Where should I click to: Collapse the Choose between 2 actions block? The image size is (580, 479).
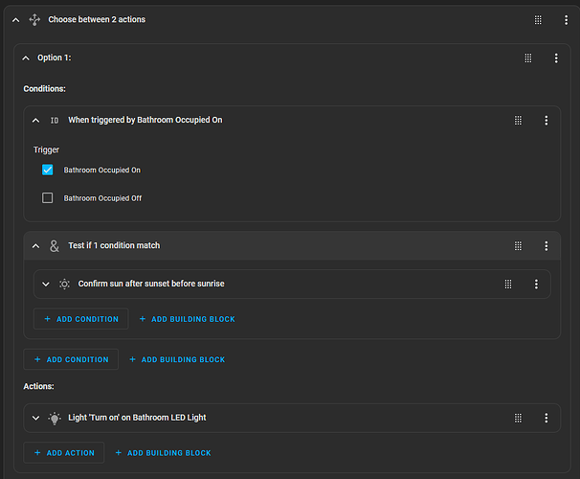pyautogui.click(x=15, y=19)
